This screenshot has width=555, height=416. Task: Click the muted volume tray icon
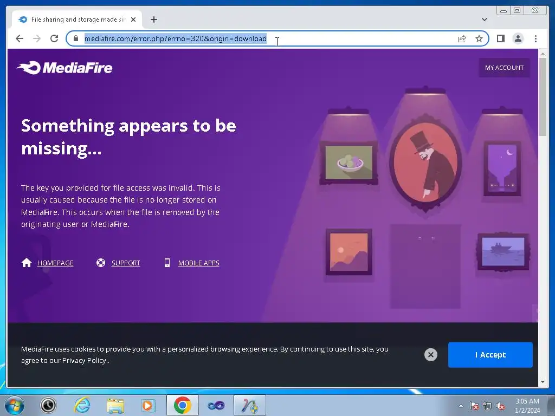[500, 406]
